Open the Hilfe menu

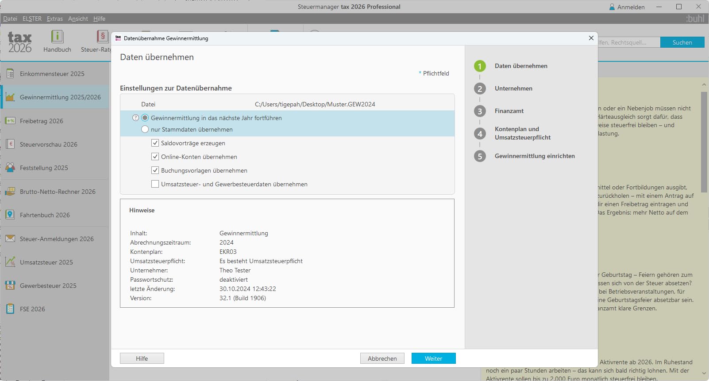click(x=99, y=19)
